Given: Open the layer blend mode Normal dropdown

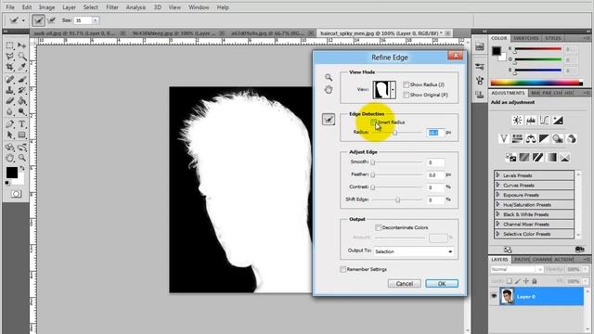Looking at the screenshot, I should point(517,269).
